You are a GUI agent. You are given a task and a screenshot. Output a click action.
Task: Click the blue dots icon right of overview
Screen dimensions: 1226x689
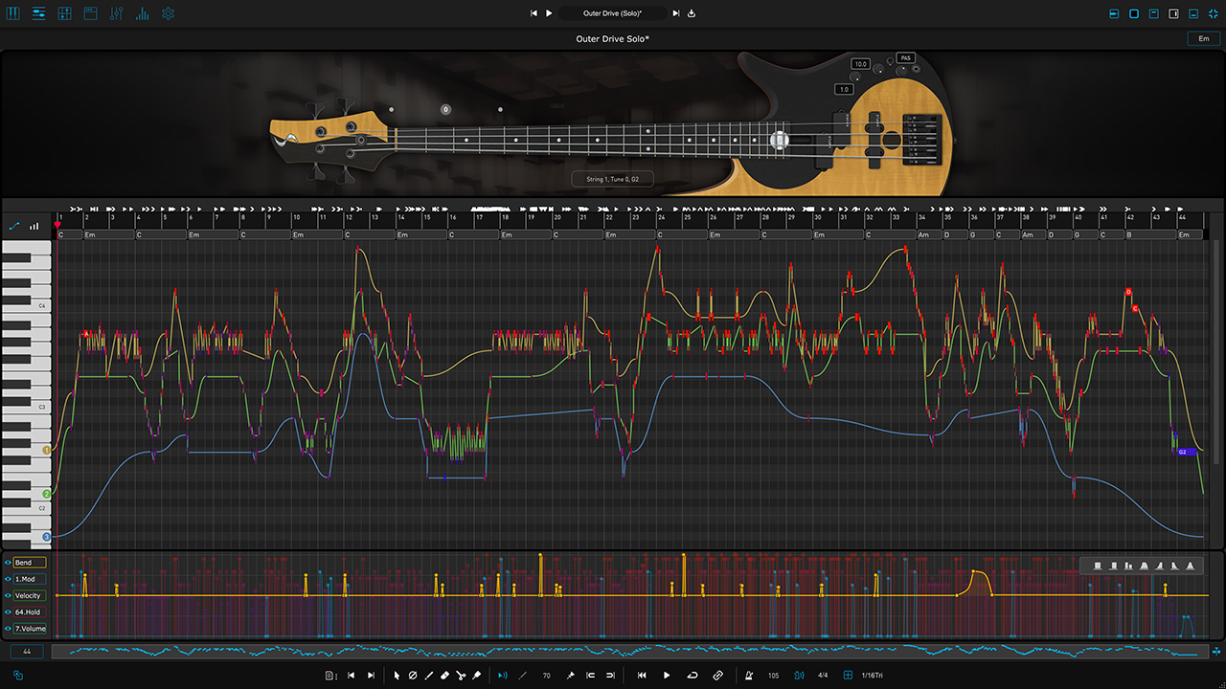click(x=1216, y=652)
